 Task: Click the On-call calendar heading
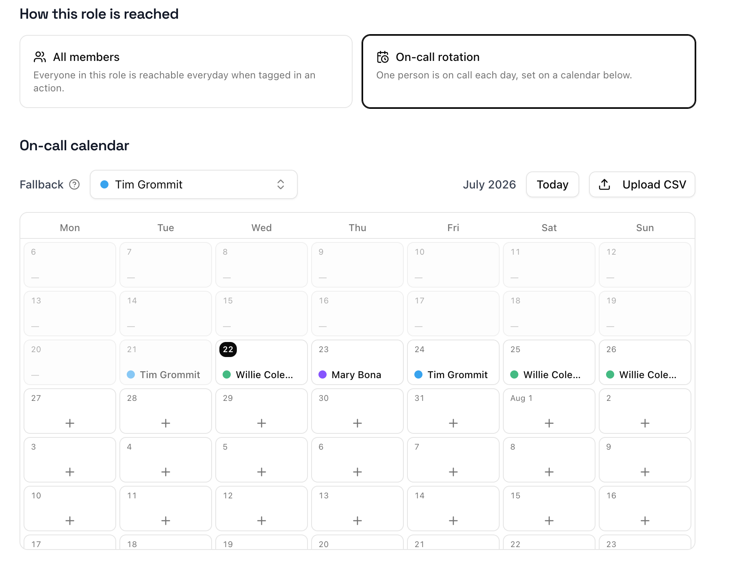coord(74,145)
